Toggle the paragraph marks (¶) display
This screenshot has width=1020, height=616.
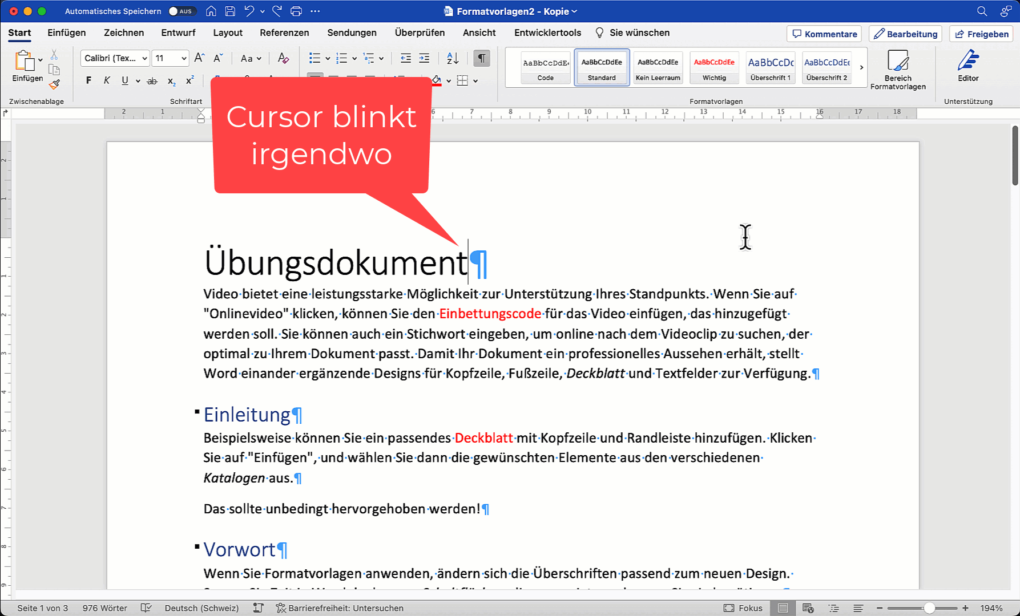click(x=481, y=58)
